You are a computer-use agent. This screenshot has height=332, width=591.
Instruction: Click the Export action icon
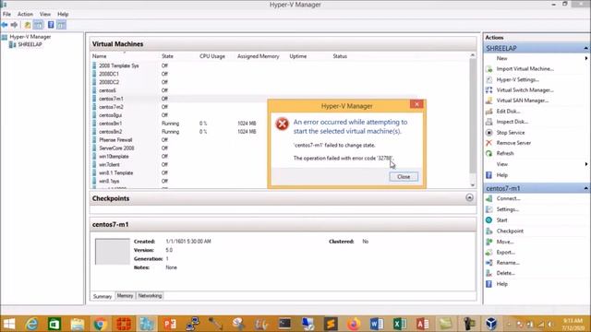[488, 253]
